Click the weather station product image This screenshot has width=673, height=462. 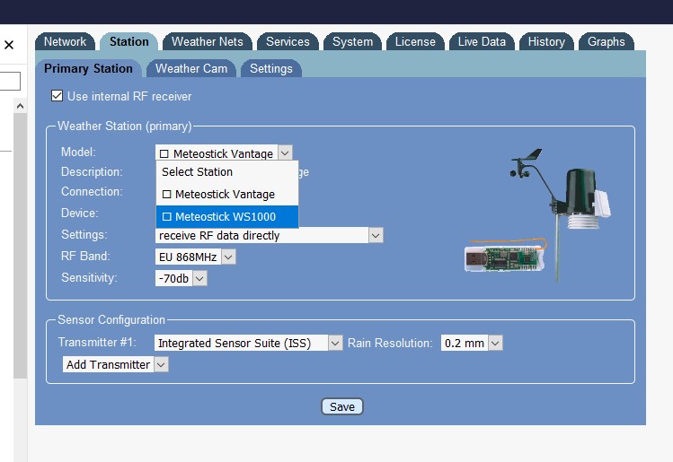click(560, 214)
